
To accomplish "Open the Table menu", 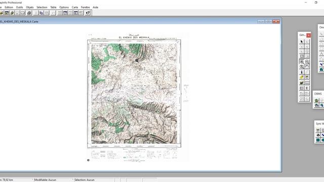I will point(53,7).
